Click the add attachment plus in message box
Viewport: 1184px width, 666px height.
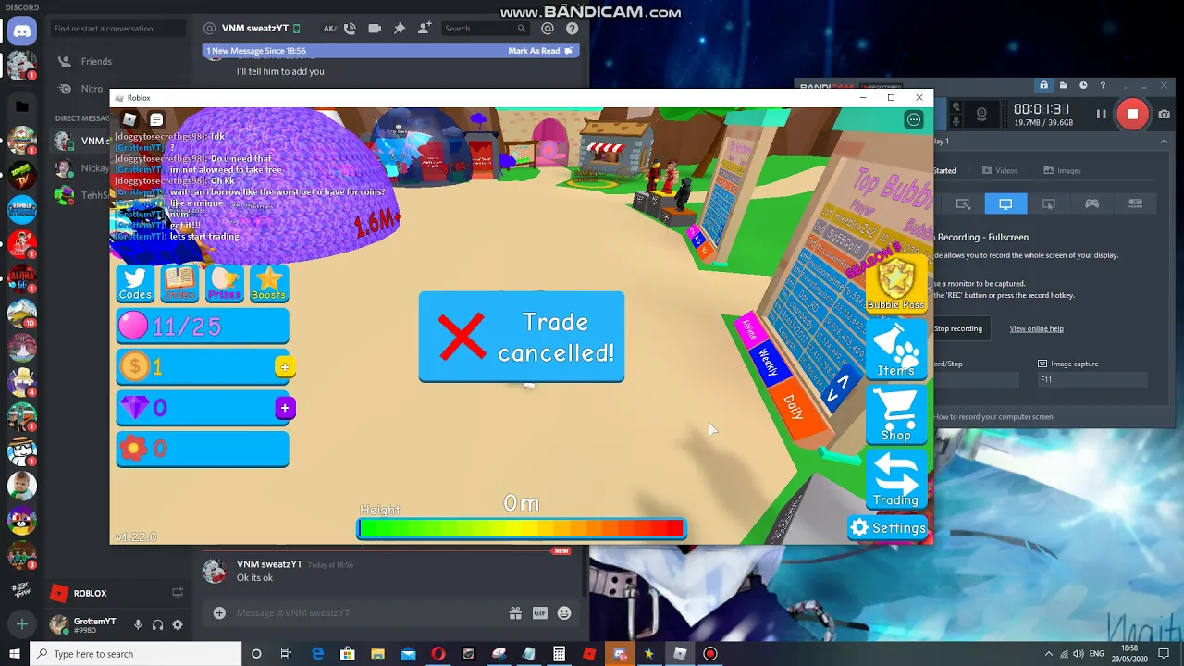point(219,612)
